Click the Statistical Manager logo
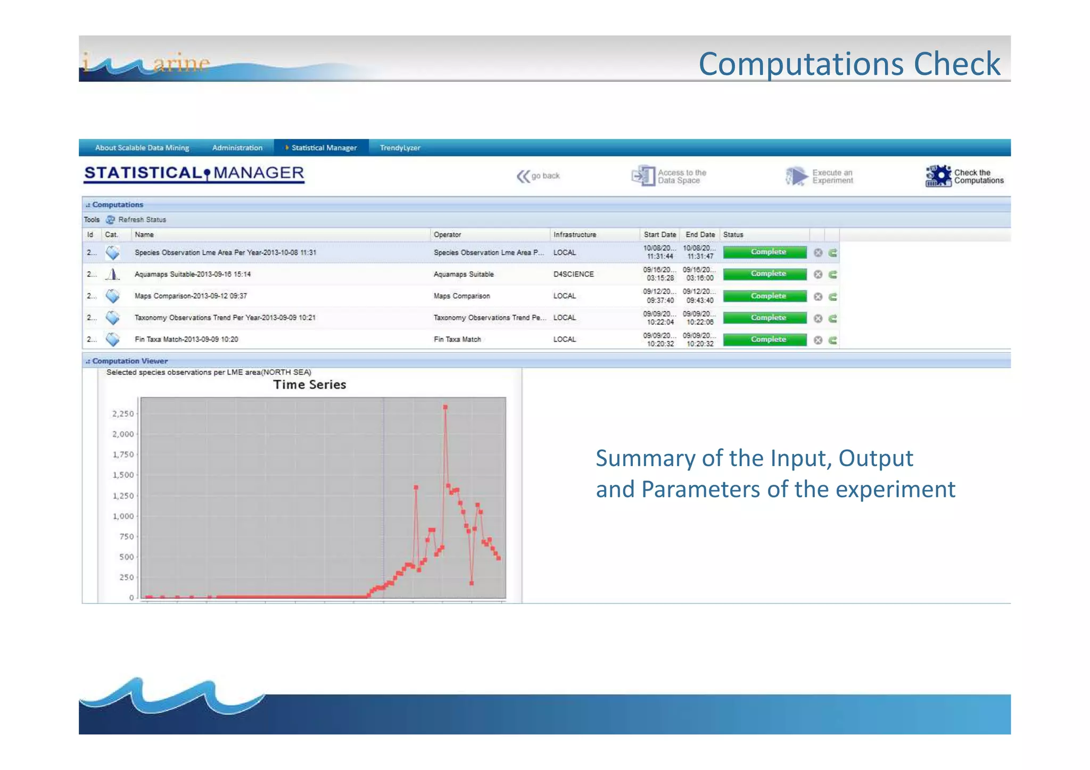 [x=194, y=174]
